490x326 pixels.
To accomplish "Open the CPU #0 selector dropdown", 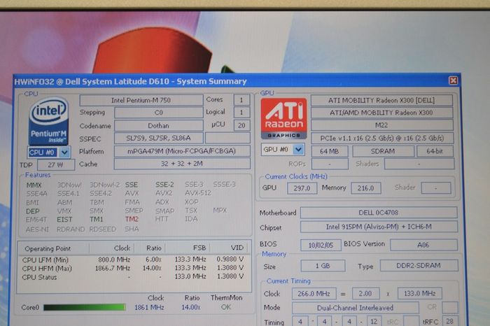I will [64, 153].
